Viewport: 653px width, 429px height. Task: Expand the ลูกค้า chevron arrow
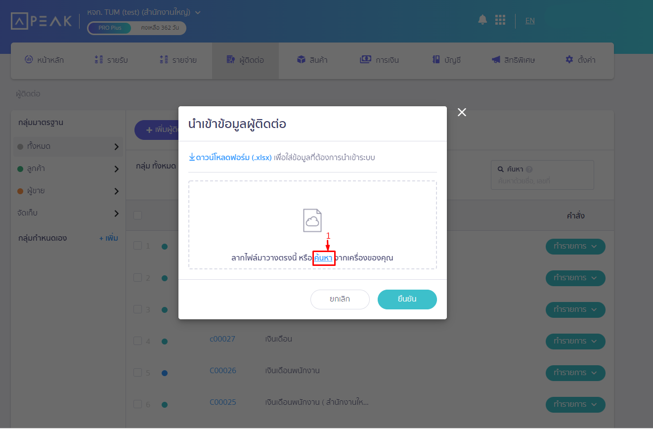(117, 169)
